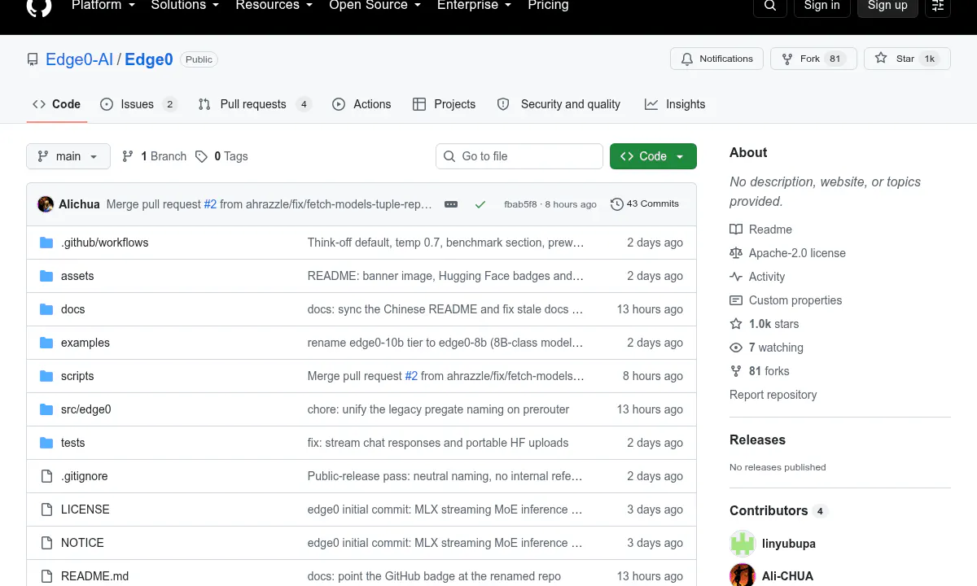Open the Edge0-AI organization link
The height and width of the screenshot is (586, 977).
79,59
